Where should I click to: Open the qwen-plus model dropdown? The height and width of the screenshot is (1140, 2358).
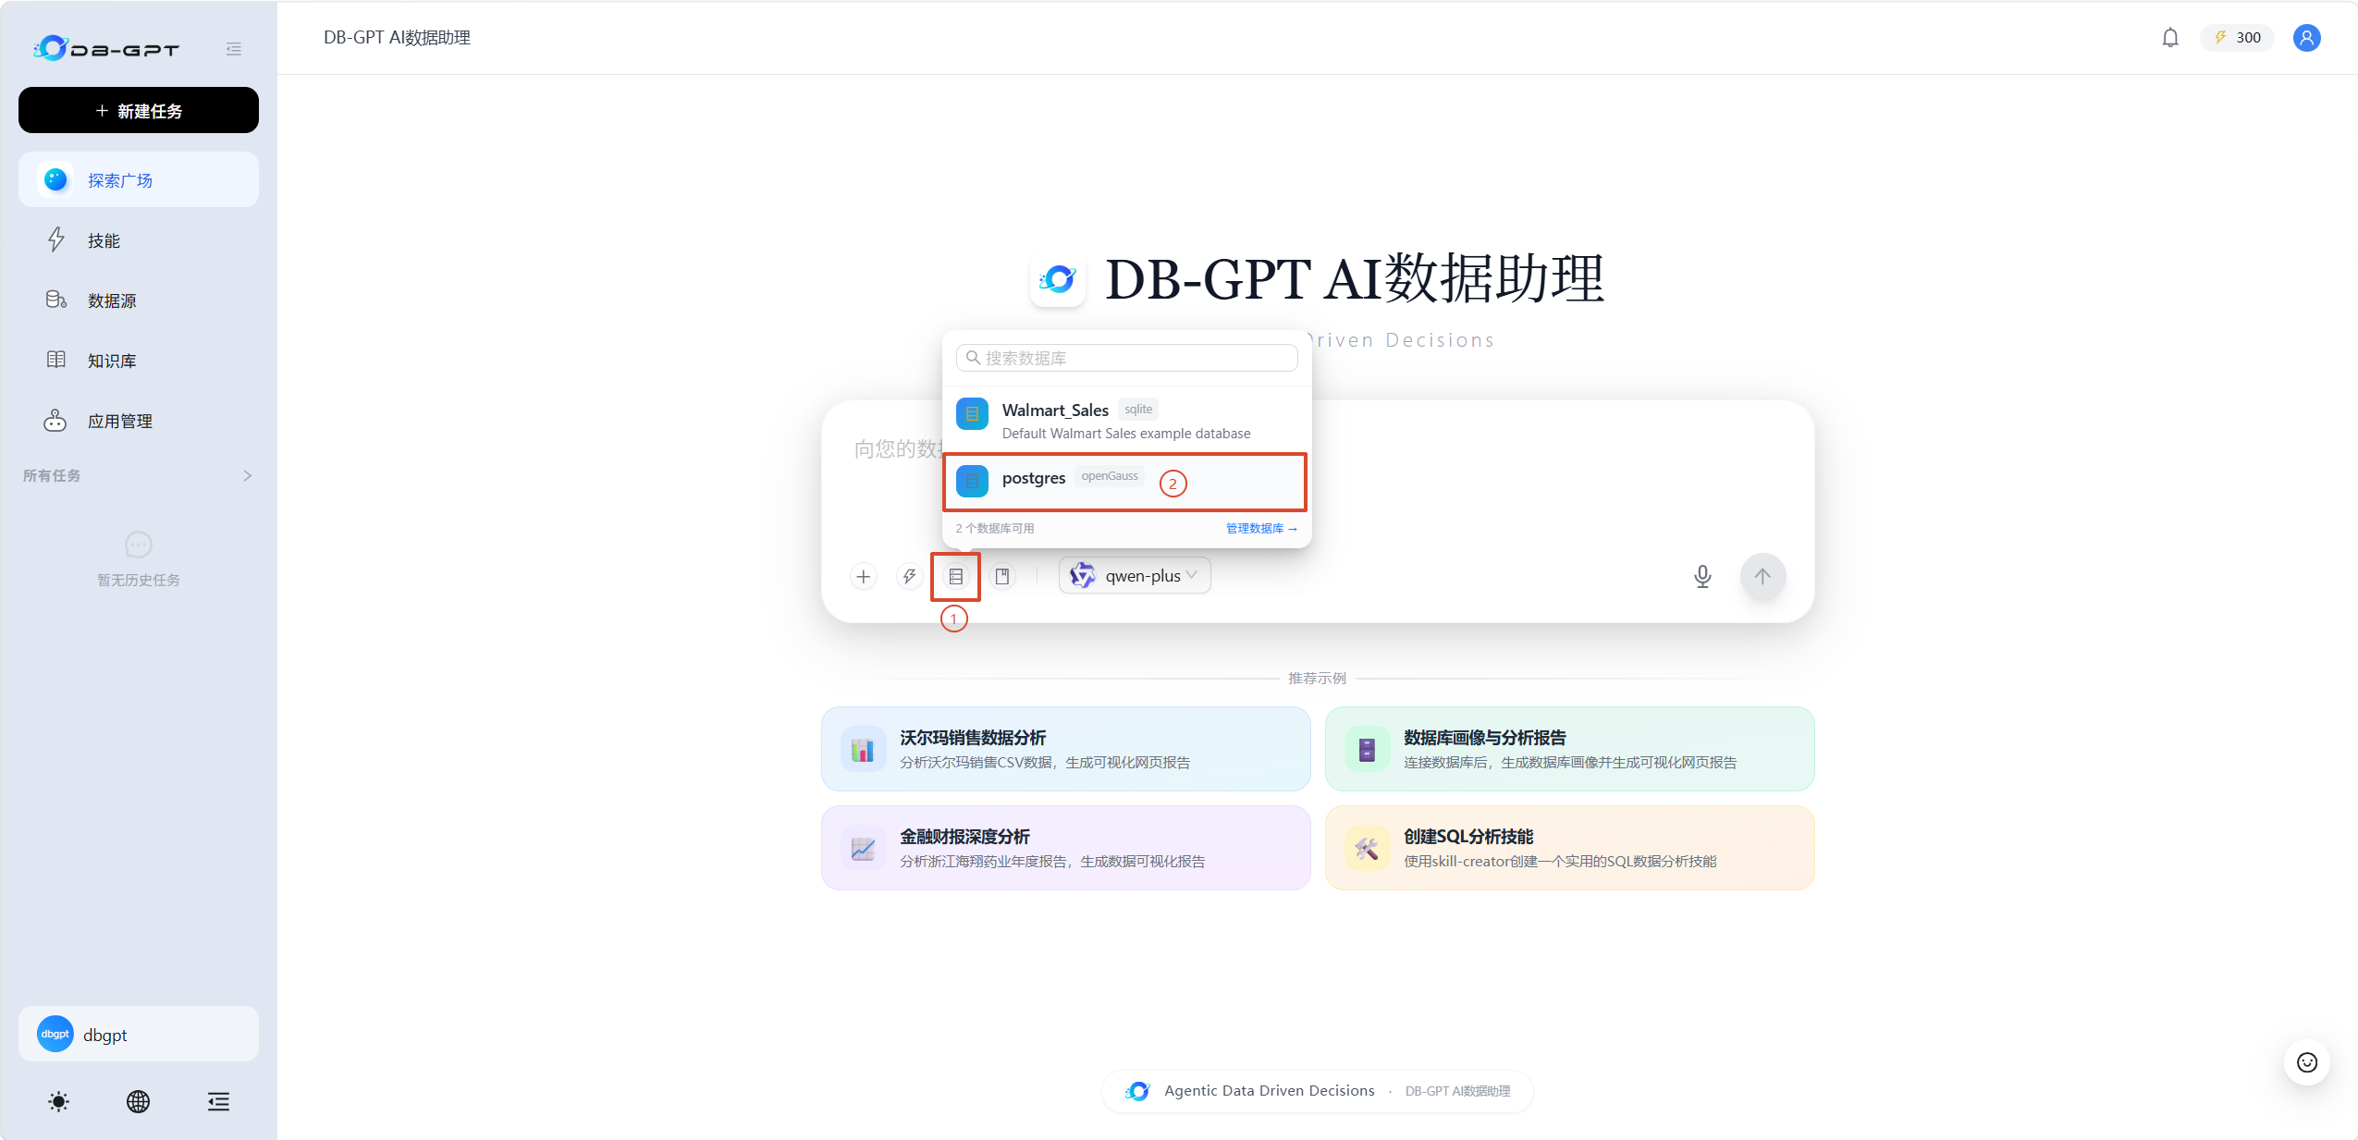point(1135,576)
